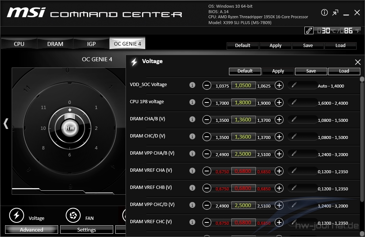The width and height of the screenshot is (365, 237).
Task: Click info icon for DRAM VREF CHB
Action: [192, 188]
